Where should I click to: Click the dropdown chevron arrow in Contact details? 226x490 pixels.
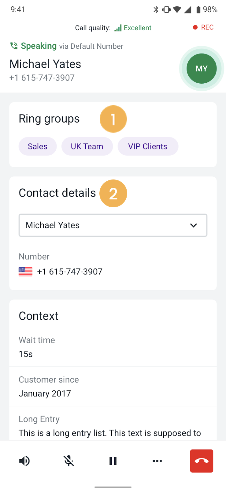tap(193, 225)
